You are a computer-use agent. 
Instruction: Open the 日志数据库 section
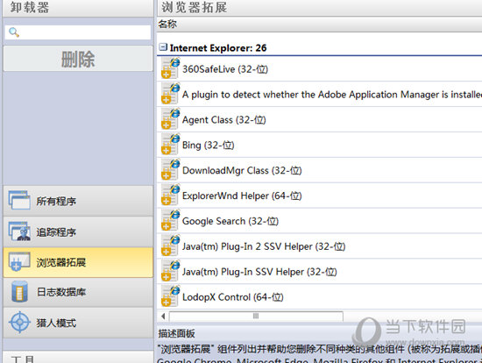78,292
